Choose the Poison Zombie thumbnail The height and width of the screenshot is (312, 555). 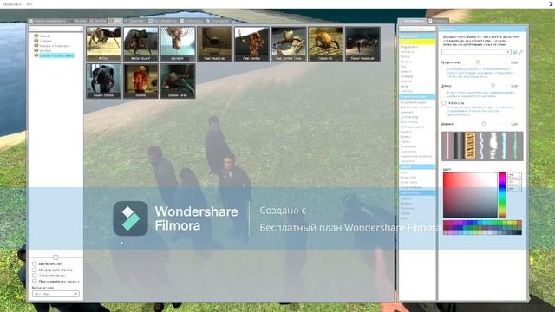tap(103, 81)
